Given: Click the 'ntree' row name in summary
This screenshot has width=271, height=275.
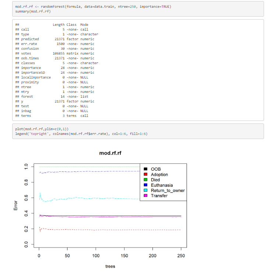Looking at the screenshot, I should coord(26,87).
